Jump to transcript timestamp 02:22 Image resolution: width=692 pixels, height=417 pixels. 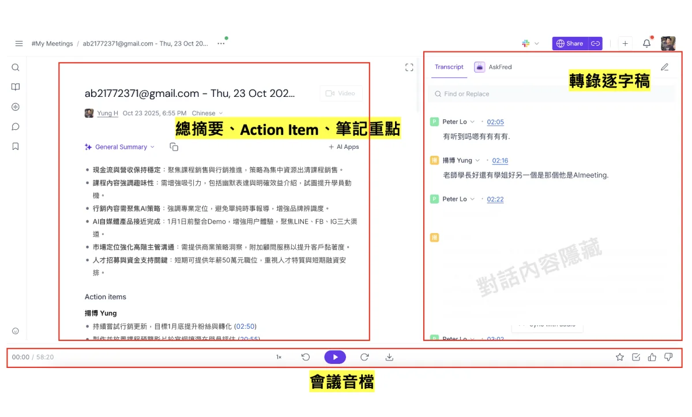(x=495, y=199)
